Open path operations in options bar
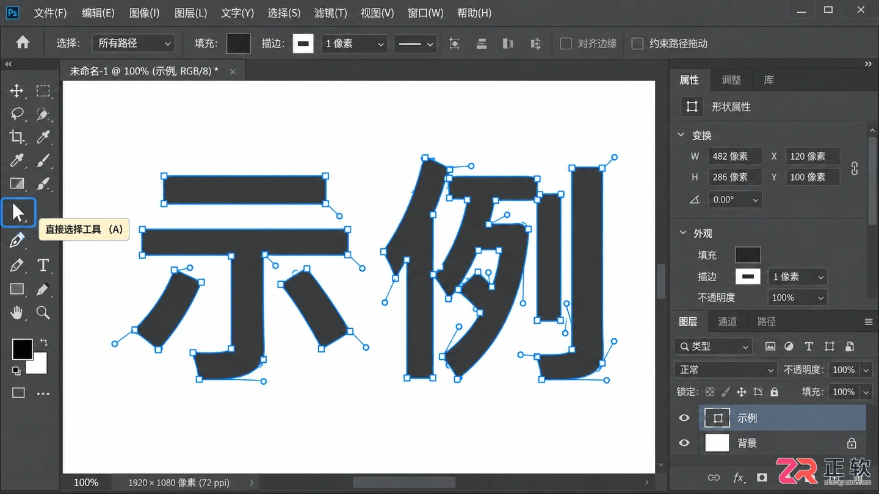 point(454,43)
